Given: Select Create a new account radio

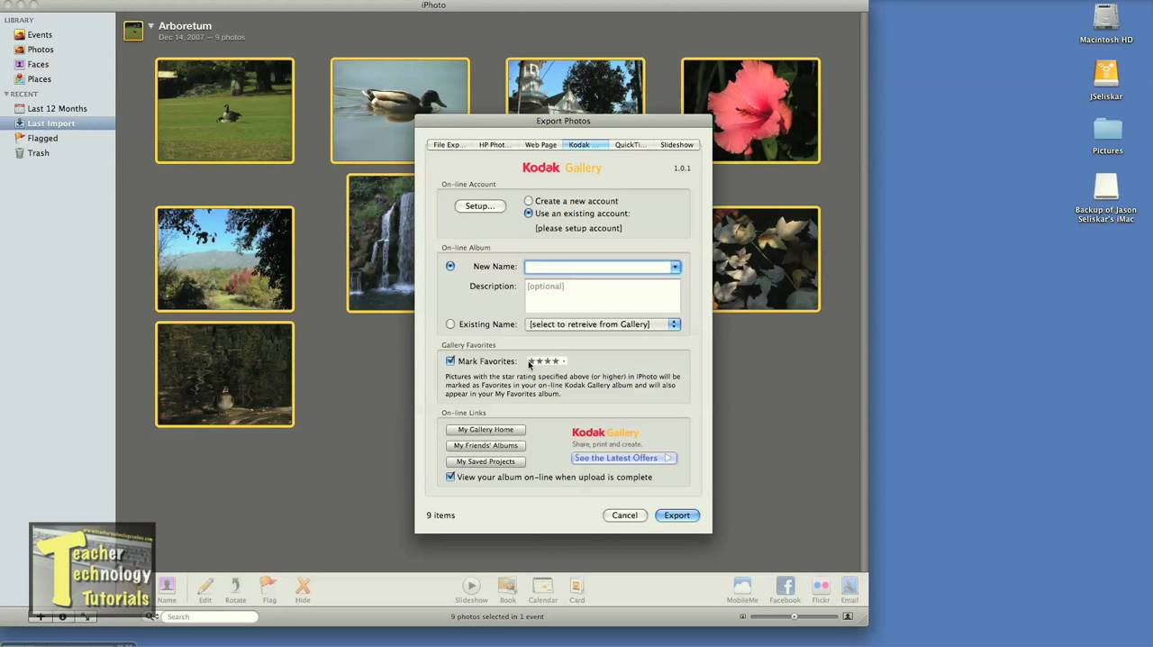Looking at the screenshot, I should 529,201.
